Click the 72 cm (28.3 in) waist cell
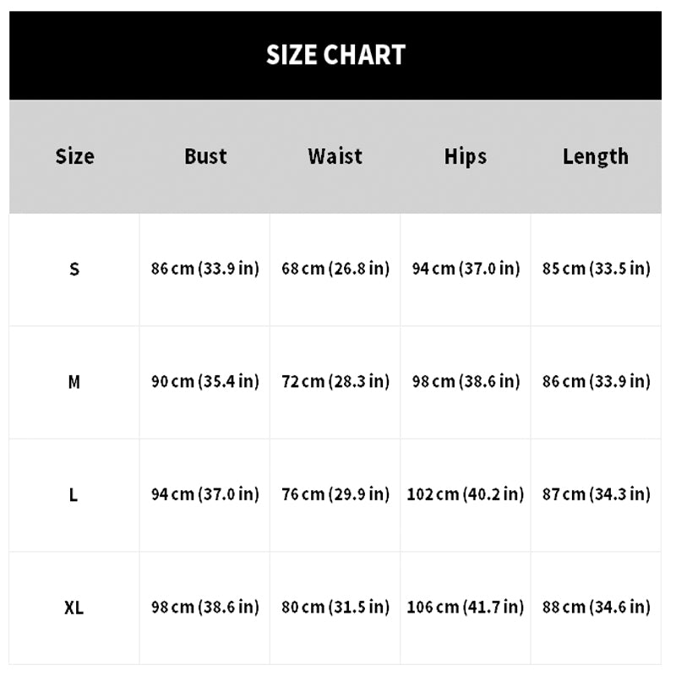The height and width of the screenshot is (676, 676). click(x=335, y=382)
